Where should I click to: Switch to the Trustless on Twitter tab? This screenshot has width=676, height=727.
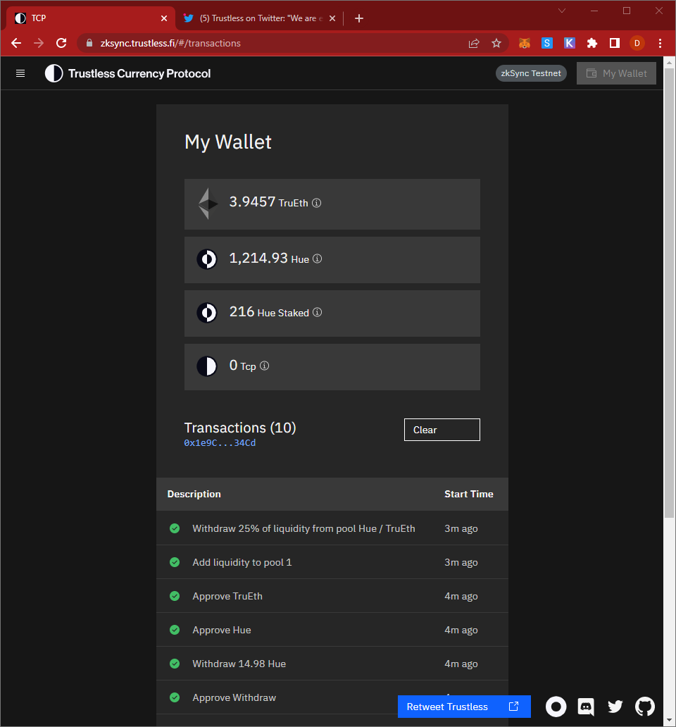[261, 18]
